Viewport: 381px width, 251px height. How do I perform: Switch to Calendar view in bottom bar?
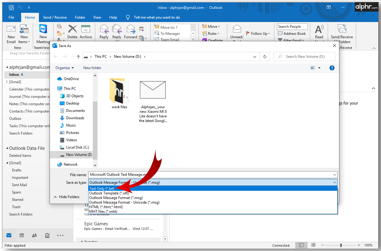[22, 235]
